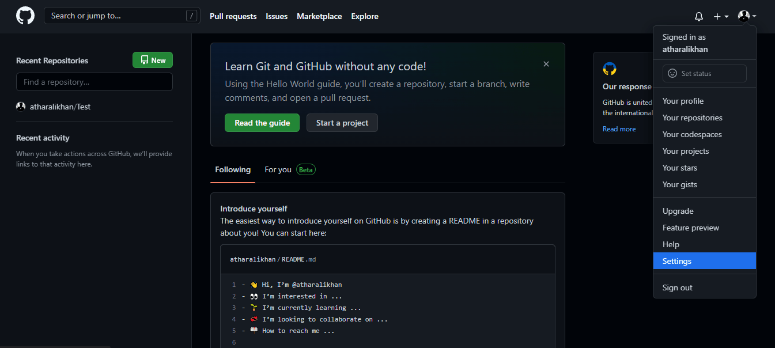Open Your codespaces from the user menu
This screenshot has width=775, height=348.
[x=704, y=134]
